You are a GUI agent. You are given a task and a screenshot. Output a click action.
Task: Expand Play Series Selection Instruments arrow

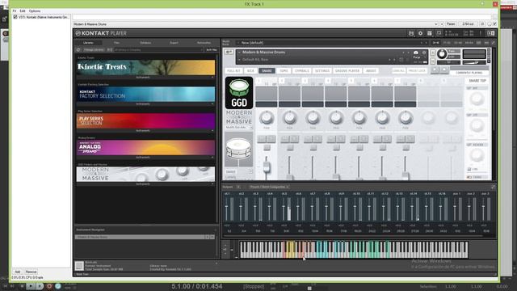click(x=212, y=131)
